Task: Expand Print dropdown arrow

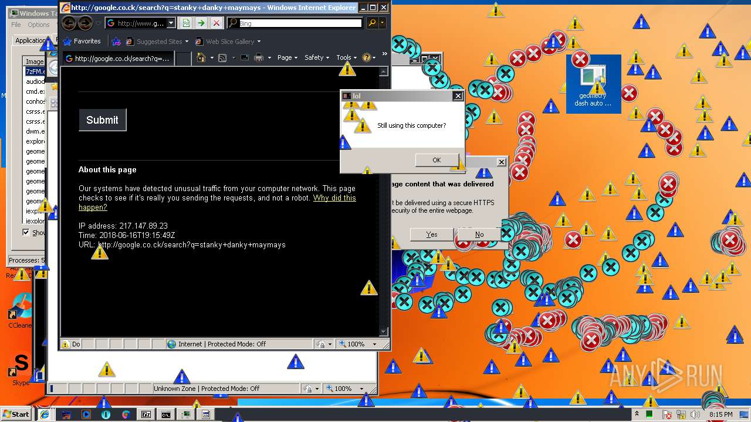Action: [x=269, y=57]
